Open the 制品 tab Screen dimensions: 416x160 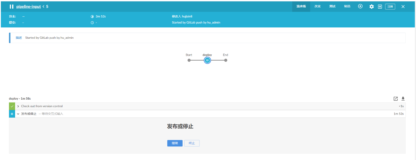pos(347,6)
